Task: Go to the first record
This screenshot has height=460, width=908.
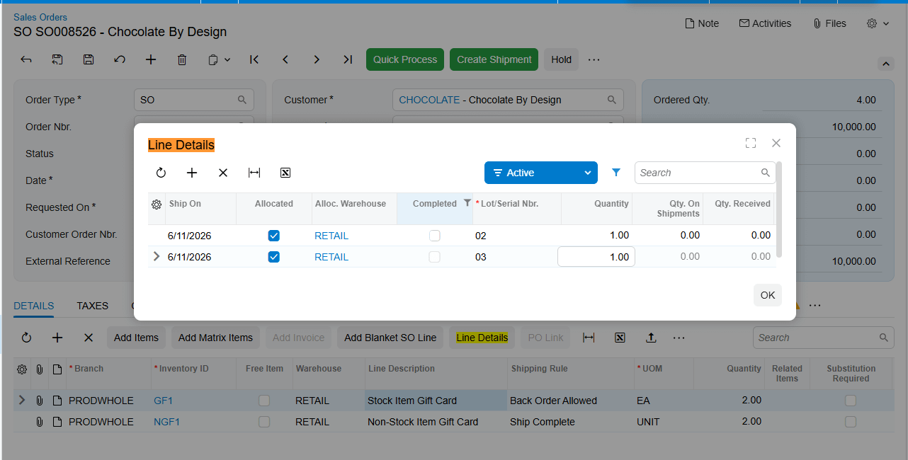Action: coord(254,59)
